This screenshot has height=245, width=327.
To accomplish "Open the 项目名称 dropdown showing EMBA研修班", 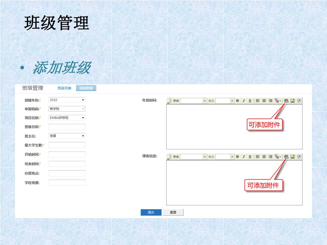I will [x=67, y=118].
